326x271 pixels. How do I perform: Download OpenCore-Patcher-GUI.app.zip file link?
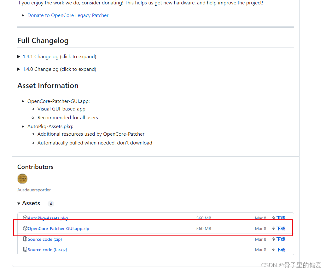(58, 229)
